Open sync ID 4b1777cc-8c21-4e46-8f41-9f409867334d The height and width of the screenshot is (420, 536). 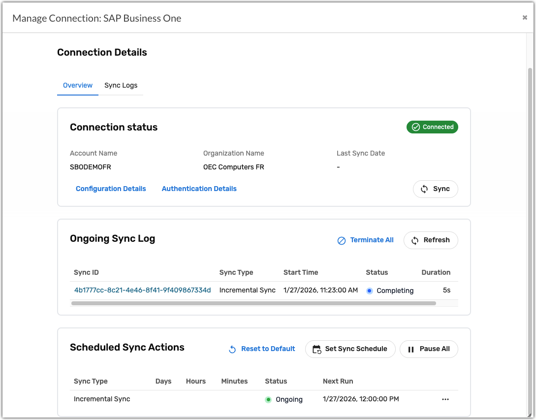142,290
